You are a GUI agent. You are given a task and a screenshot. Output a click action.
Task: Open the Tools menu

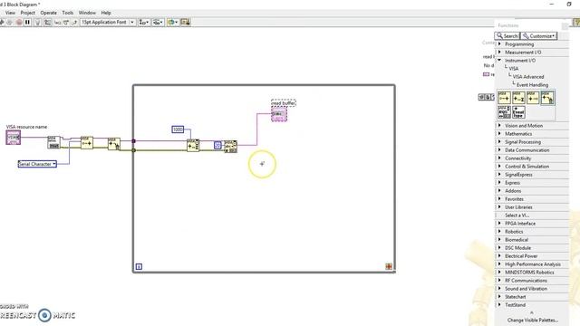pyautogui.click(x=68, y=13)
